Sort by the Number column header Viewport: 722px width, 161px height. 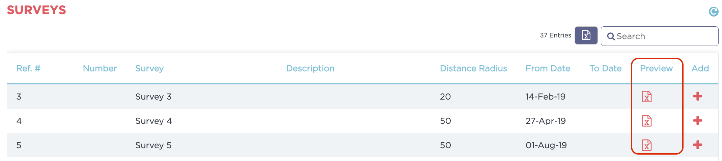tap(100, 69)
